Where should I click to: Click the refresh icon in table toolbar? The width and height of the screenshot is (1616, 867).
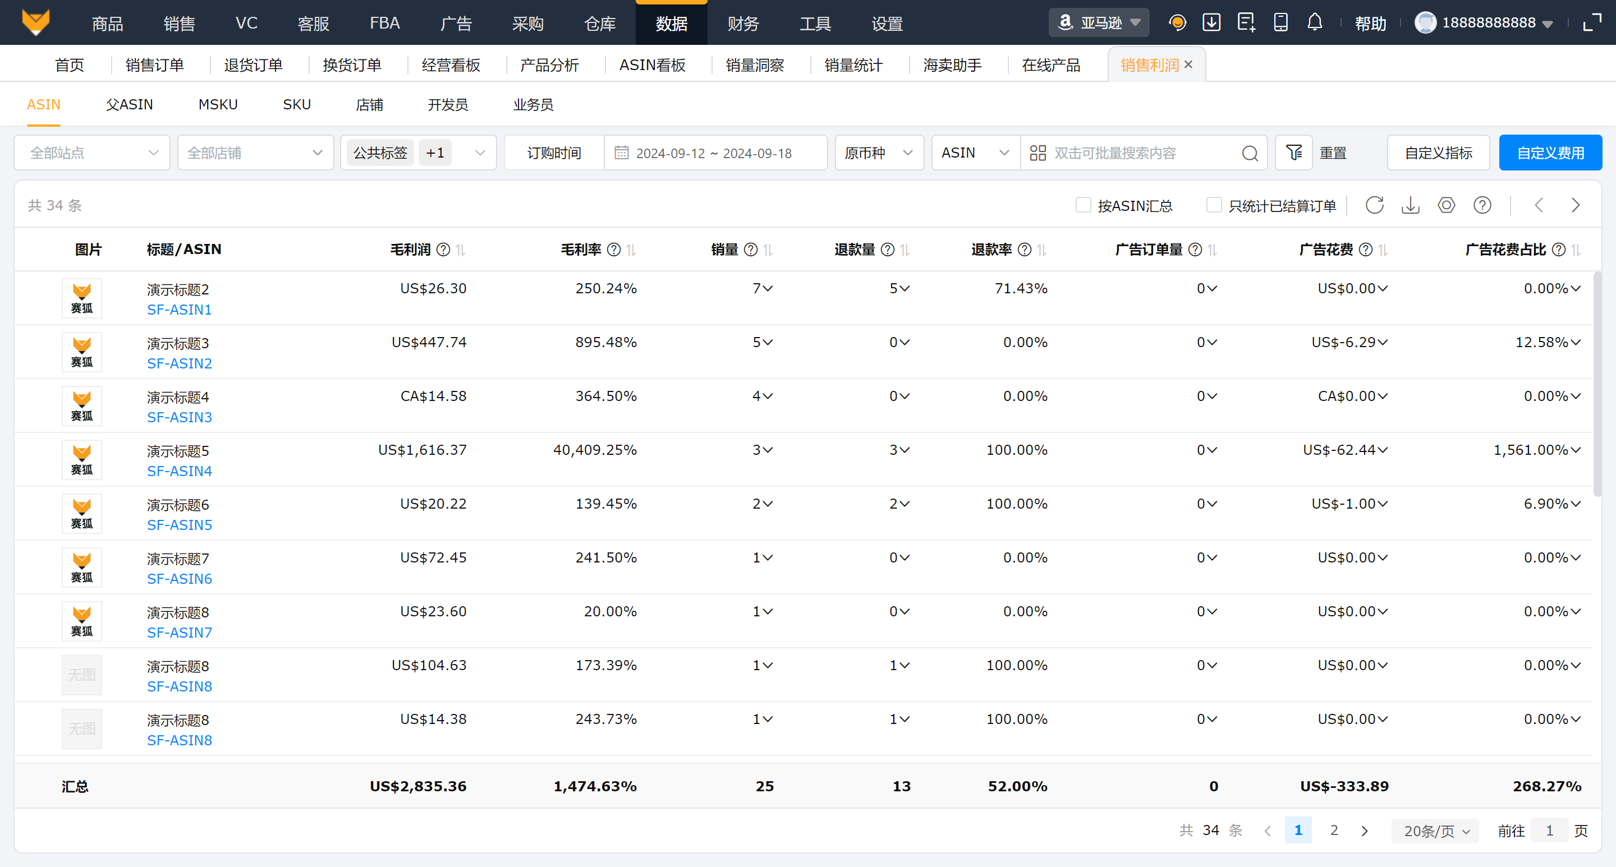point(1374,205)
